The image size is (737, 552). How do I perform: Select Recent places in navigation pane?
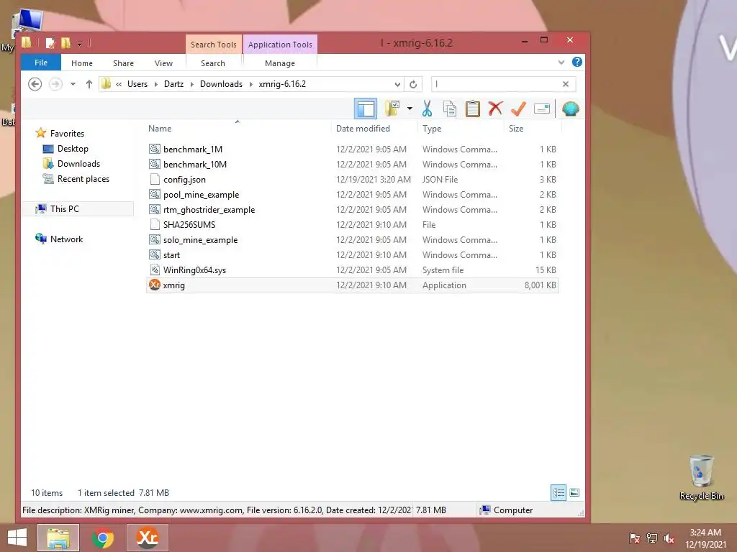click(83, 179)
